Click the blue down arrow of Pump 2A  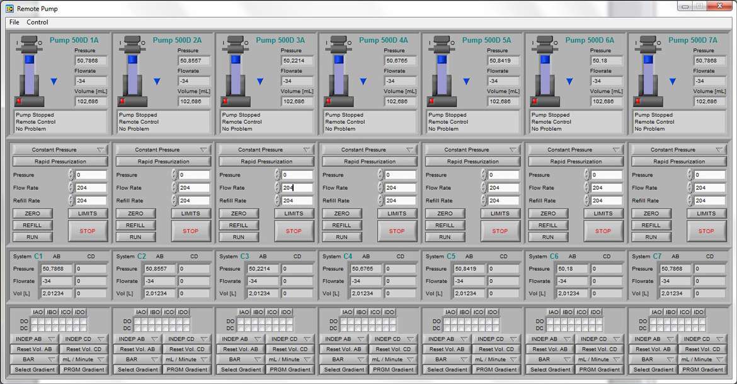point(157,82)
